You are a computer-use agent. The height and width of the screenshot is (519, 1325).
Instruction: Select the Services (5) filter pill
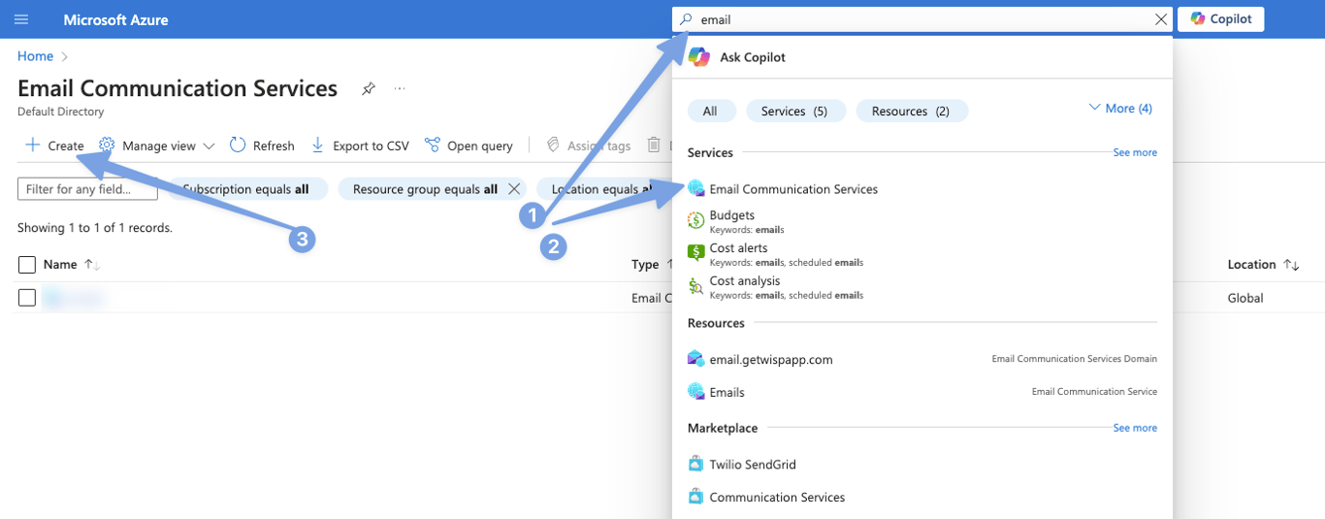click(x=795, y=111)
